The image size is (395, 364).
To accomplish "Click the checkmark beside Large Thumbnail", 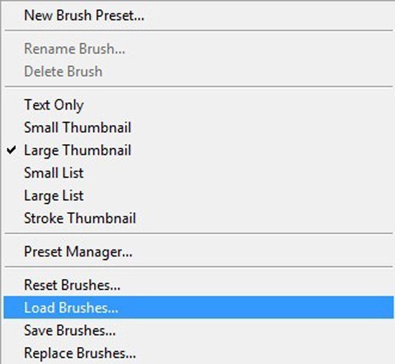I will click(x=13, y=150).
